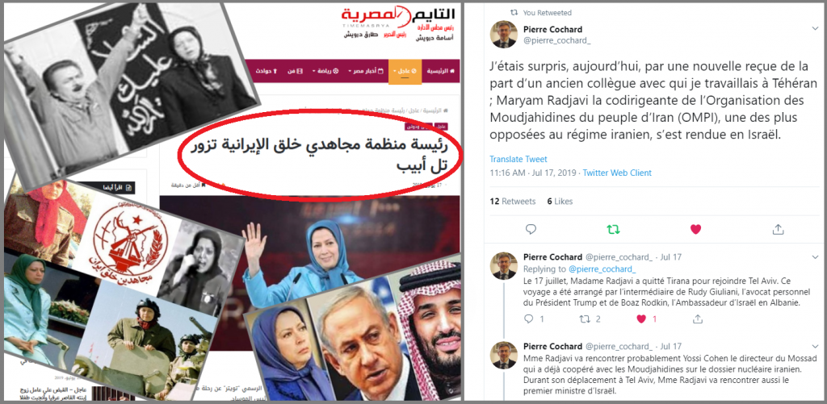Open options chevron on first reply tweet

click(814, 257)
